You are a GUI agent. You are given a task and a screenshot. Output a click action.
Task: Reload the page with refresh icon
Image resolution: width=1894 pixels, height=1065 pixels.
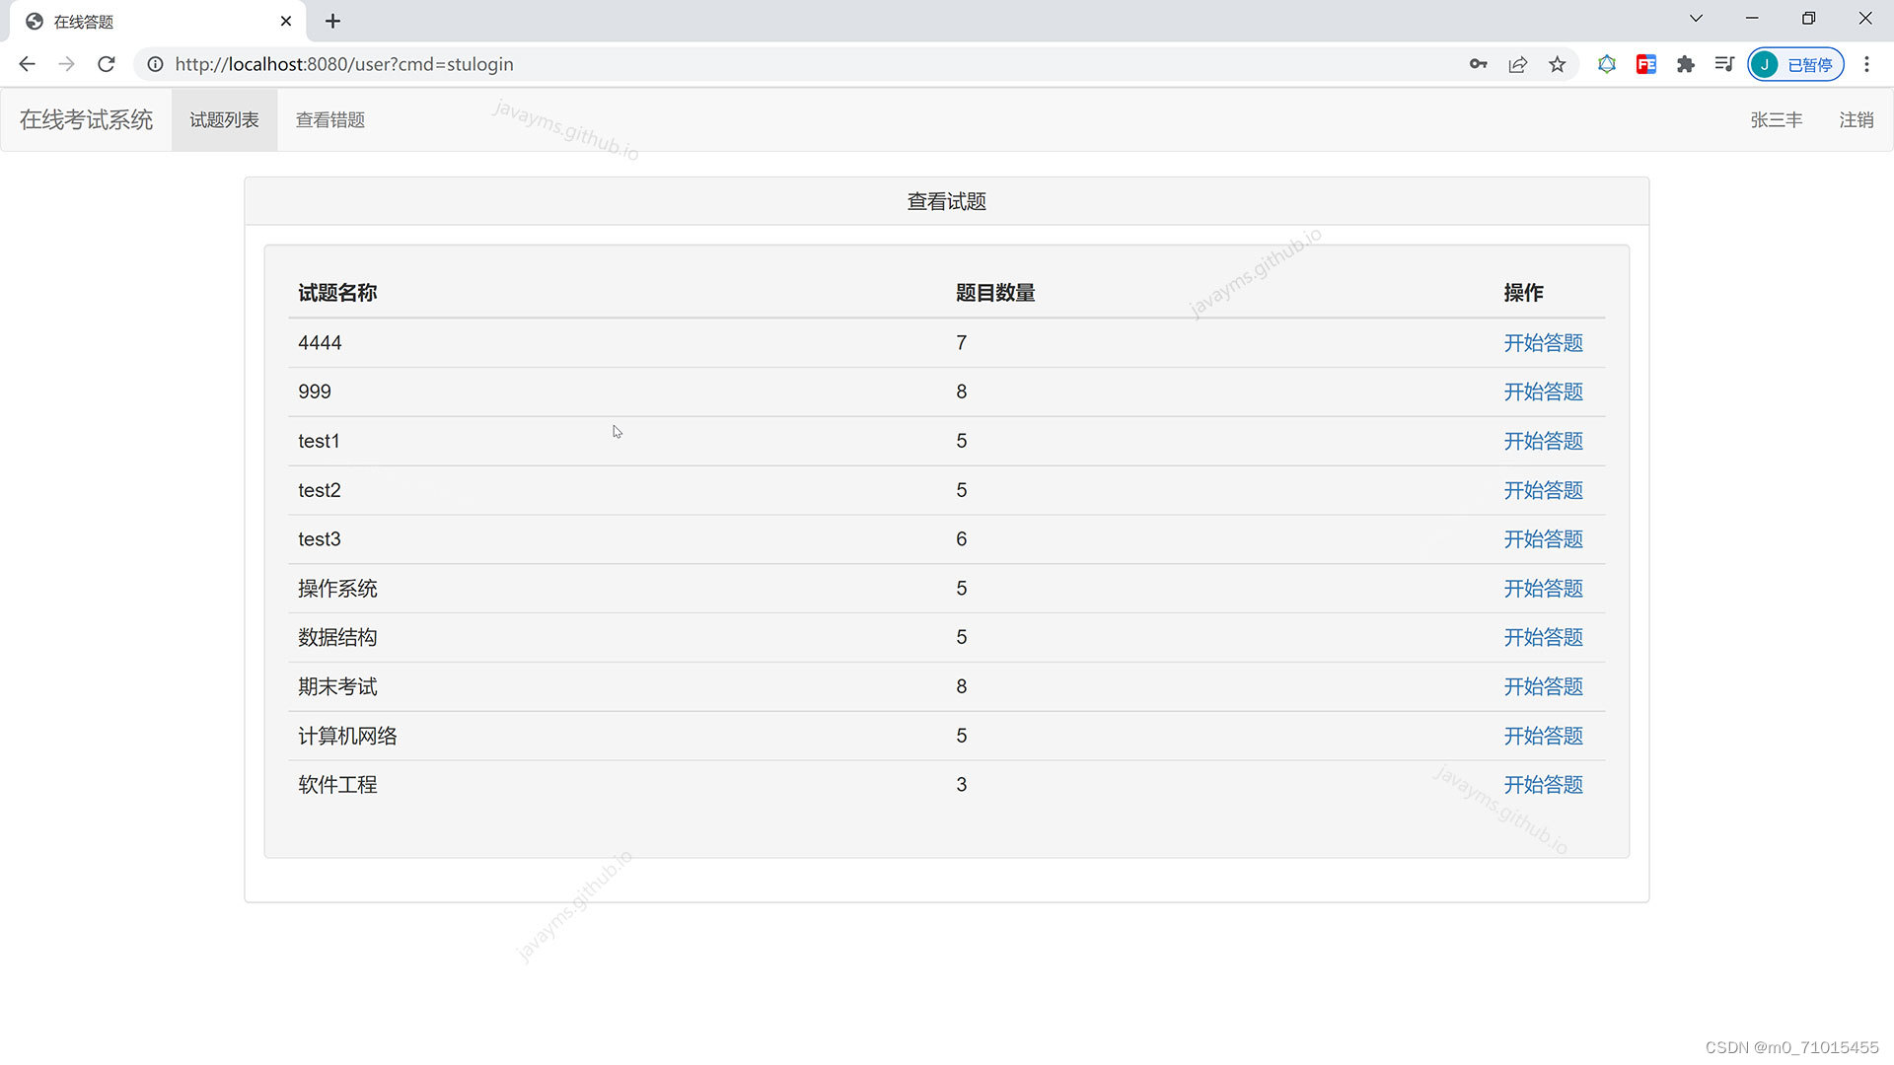[106, 64]
